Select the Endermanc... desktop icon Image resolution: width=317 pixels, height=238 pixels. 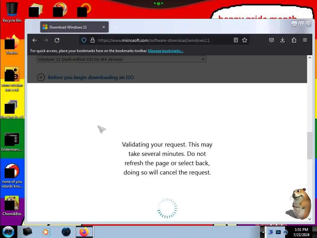12,142
